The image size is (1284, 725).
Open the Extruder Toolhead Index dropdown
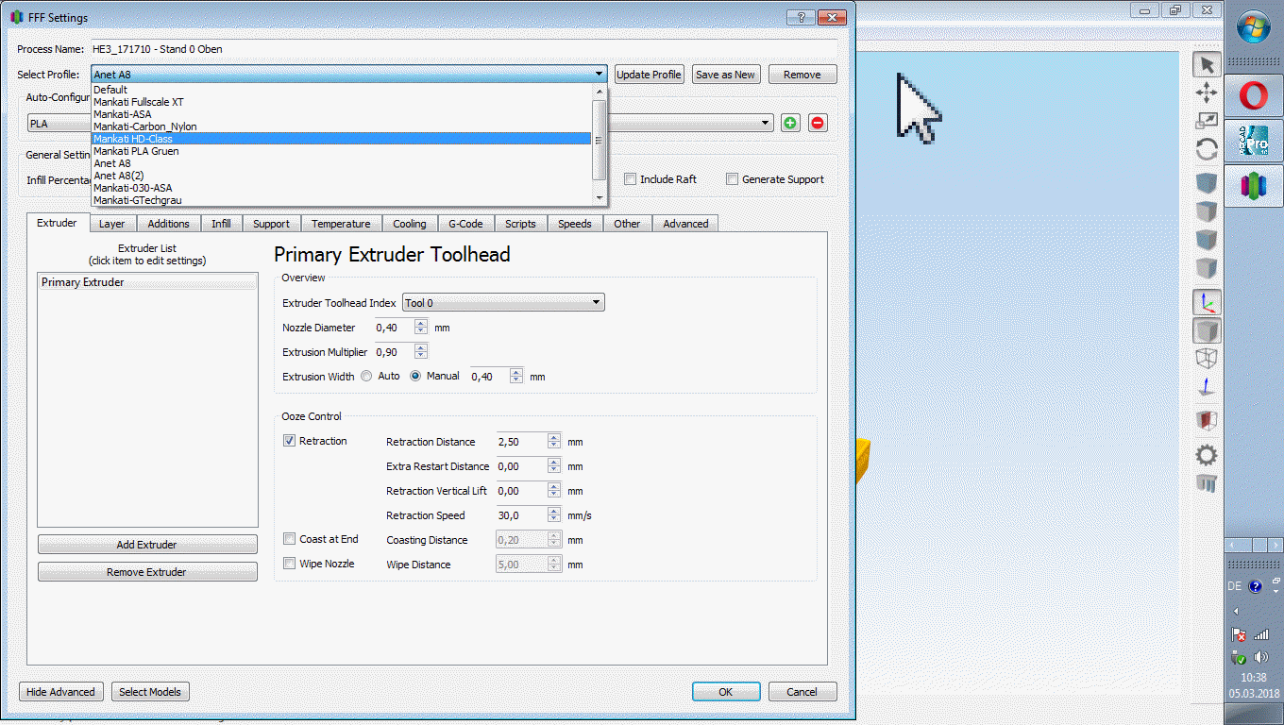tap(503, 303)
